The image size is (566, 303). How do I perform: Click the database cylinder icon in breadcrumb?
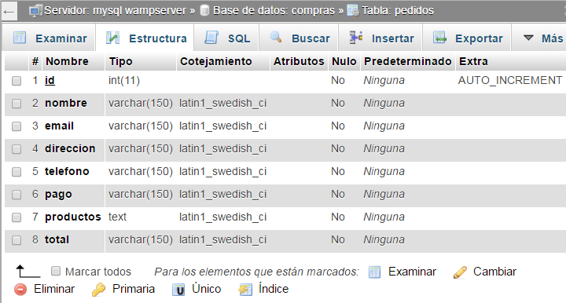(x=204, y=10)
